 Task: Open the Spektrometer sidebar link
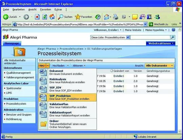(14, 88)
